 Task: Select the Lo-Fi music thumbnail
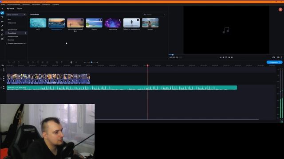38,23
